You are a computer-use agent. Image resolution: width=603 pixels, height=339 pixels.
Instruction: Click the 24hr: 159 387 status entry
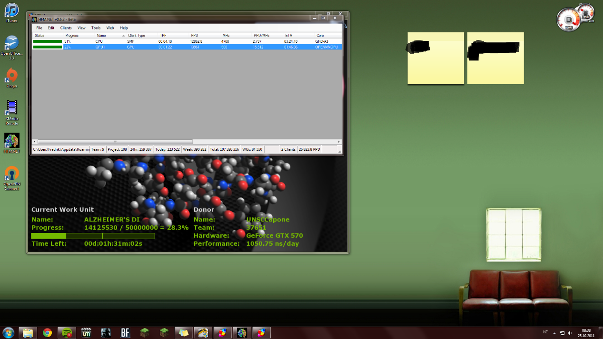pyautogui.click(x=141, y=149)
